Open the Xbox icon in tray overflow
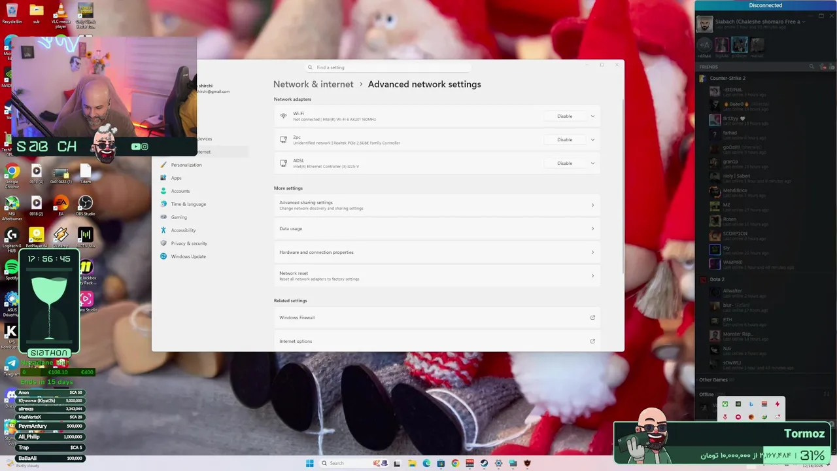837x471 pixels. coord(725,404)
